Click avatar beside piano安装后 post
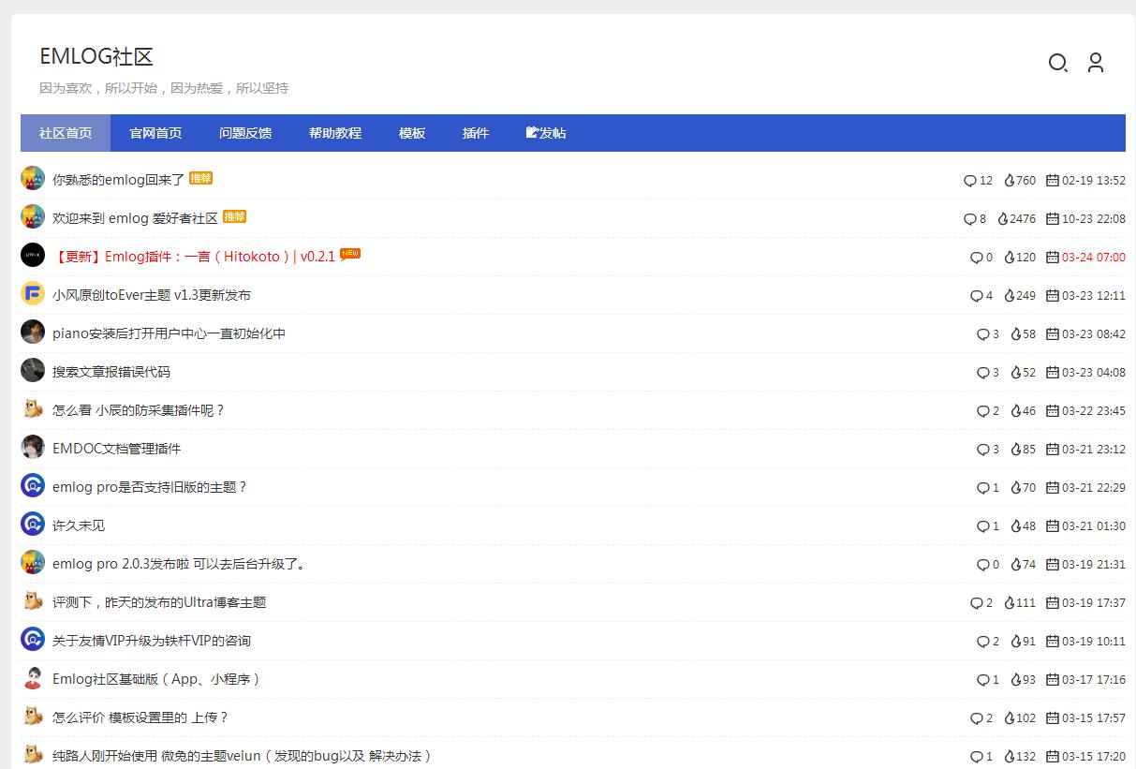 tap(33, 332)
